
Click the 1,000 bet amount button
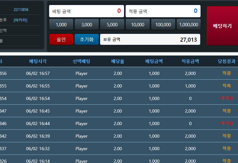pyautogui.click(x=61, y=24)
